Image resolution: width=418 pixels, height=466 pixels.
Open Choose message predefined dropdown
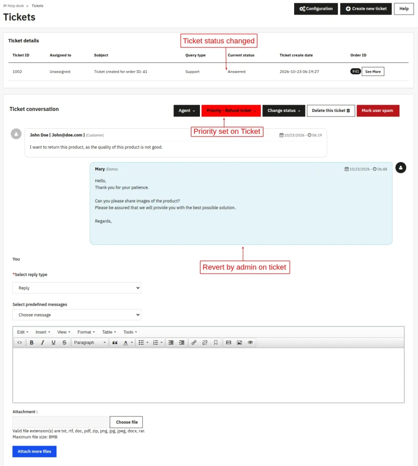pos(76,315)
